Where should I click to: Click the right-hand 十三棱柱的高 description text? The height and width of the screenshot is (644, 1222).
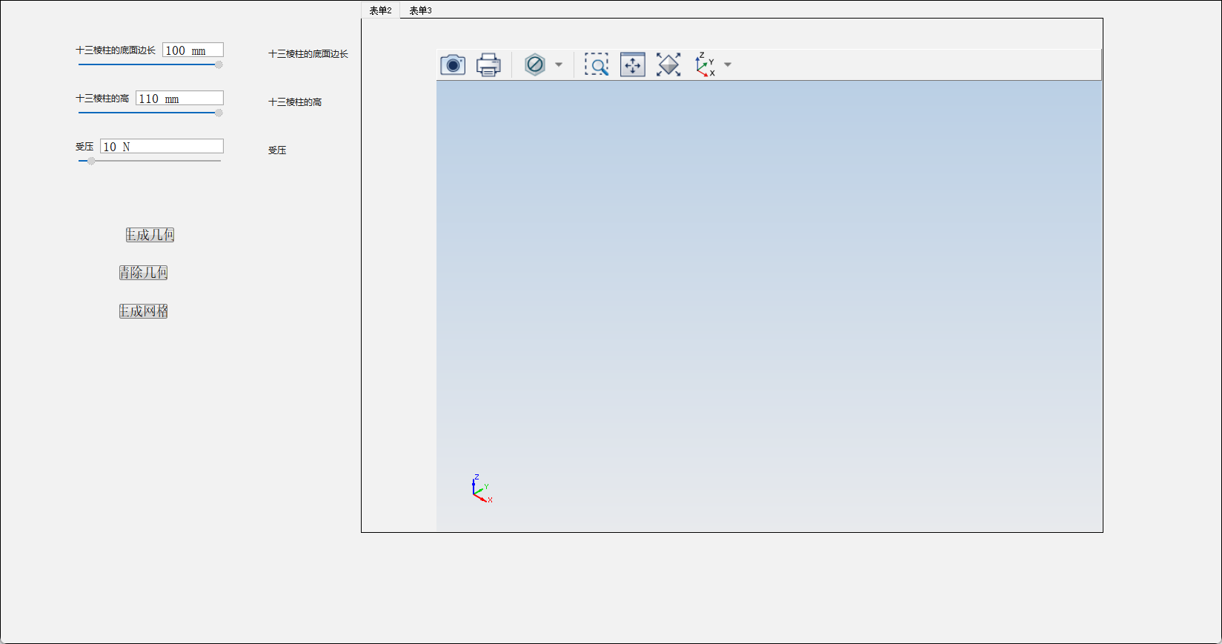pyautogui.click(x=295, y=102)
